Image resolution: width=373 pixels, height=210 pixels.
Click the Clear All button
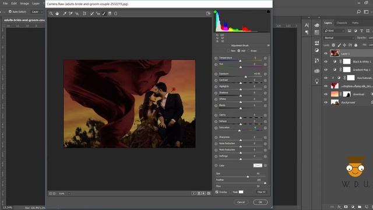pos(261,192)
